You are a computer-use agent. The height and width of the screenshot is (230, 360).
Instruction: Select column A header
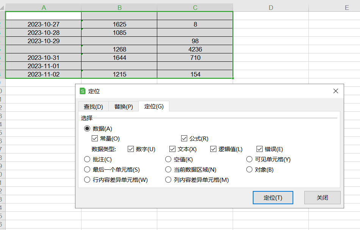click(x=44, y=8)
